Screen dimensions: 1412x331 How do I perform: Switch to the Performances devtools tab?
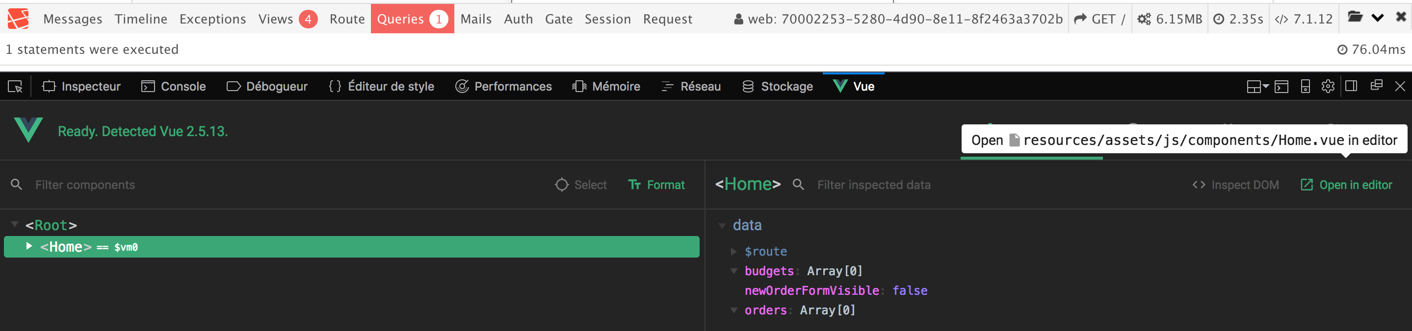click(503, 87)
